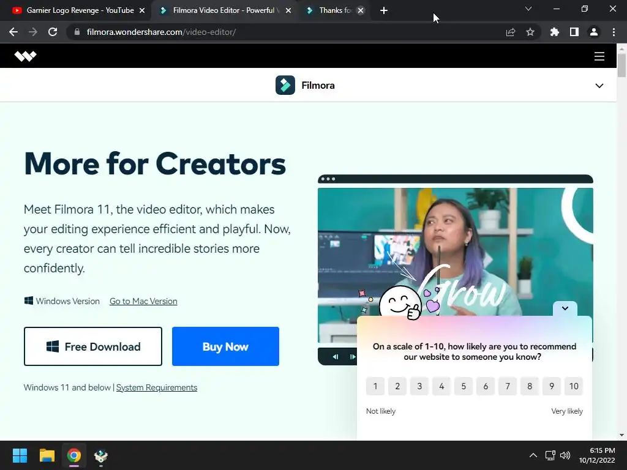Expand the Filmora navigation chevron

click(x=599, y=86)
